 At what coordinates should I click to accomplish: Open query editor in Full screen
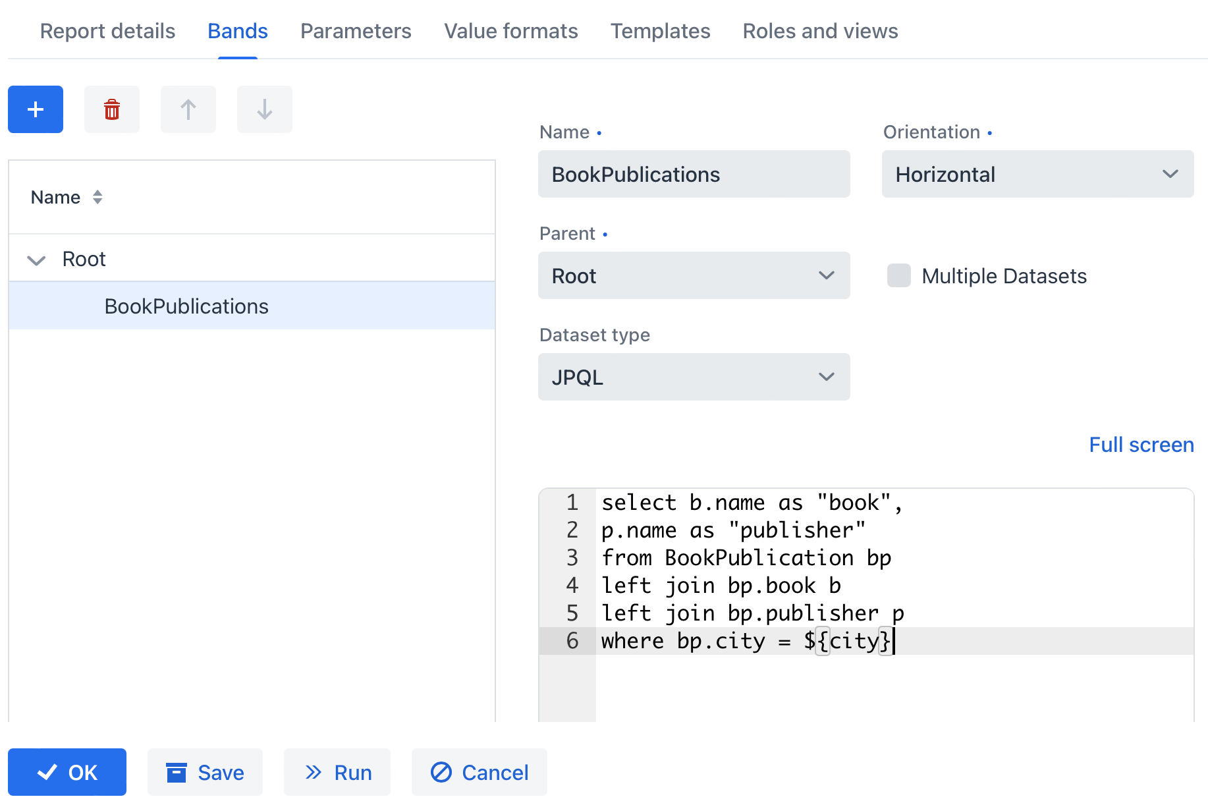coord(1141,445)
